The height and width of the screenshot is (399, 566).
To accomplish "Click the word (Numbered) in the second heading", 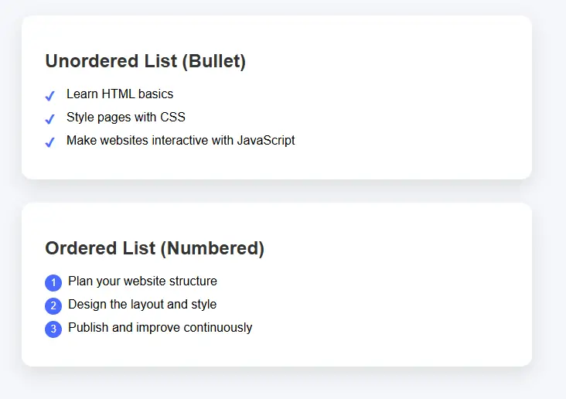I will pyautogui.click(x=213, y=248).
